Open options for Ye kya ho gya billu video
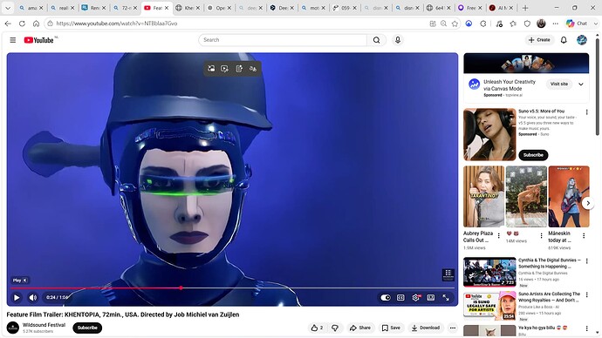The width and height of the screenshot is (602, 338). (586, 328)
